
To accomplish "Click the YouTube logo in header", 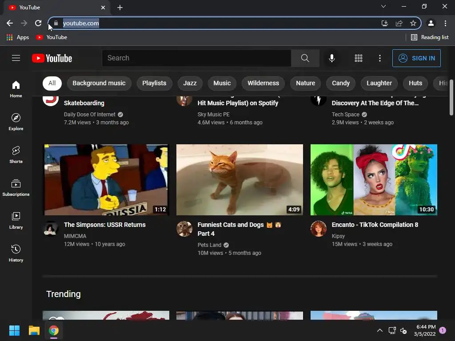I will coord(52,58).
